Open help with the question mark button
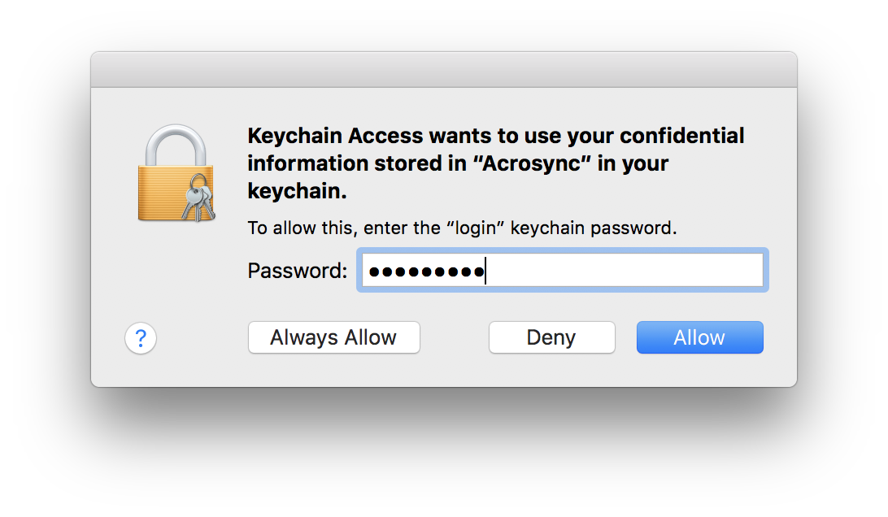 pyautogui.click(x=141, y=337)
